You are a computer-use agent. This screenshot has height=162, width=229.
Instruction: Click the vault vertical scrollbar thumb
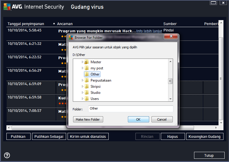[221, 79]
